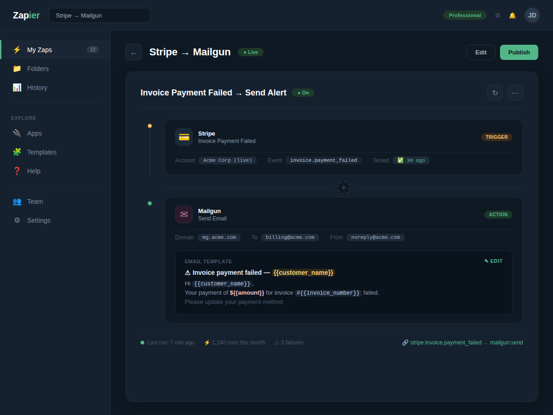Click the Last run: 7 min ago status

coord(167,343)
